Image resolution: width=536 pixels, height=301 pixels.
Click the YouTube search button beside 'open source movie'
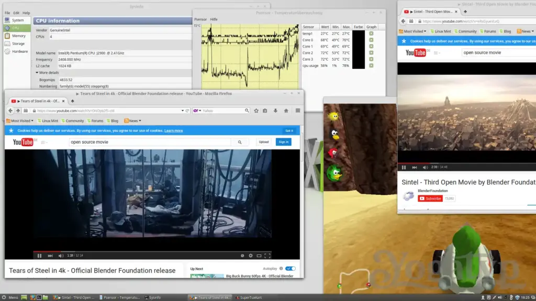(240, 142)
